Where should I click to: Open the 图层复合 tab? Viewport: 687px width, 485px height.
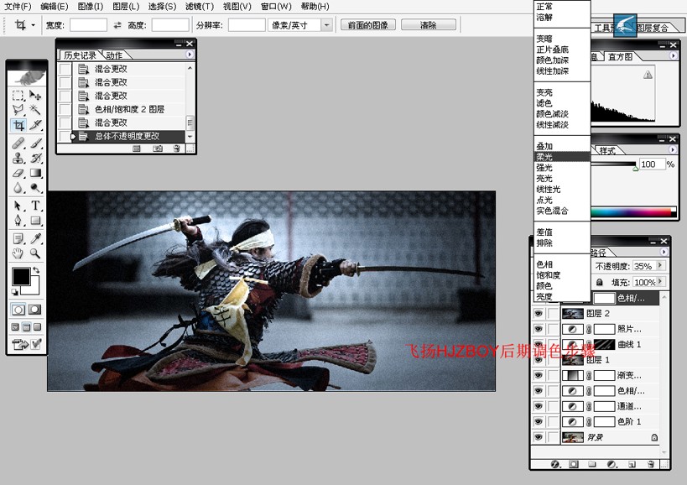(653, 28)
